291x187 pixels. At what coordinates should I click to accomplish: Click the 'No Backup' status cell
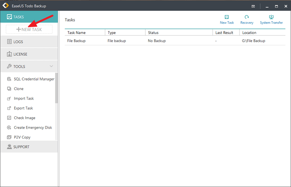click(157, 41)
